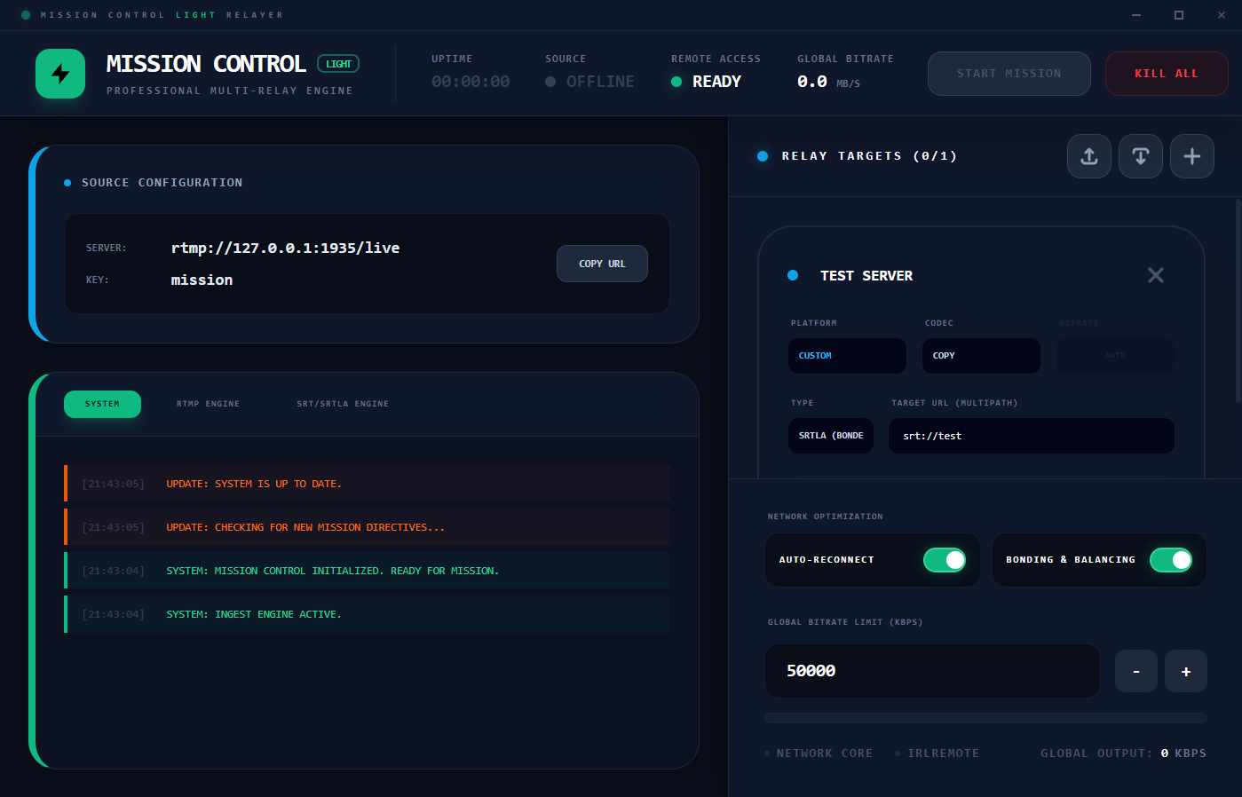Click the SOURCE CONFIGURATION heading
The image size is (1242, 797).
[x=162, y=183]
